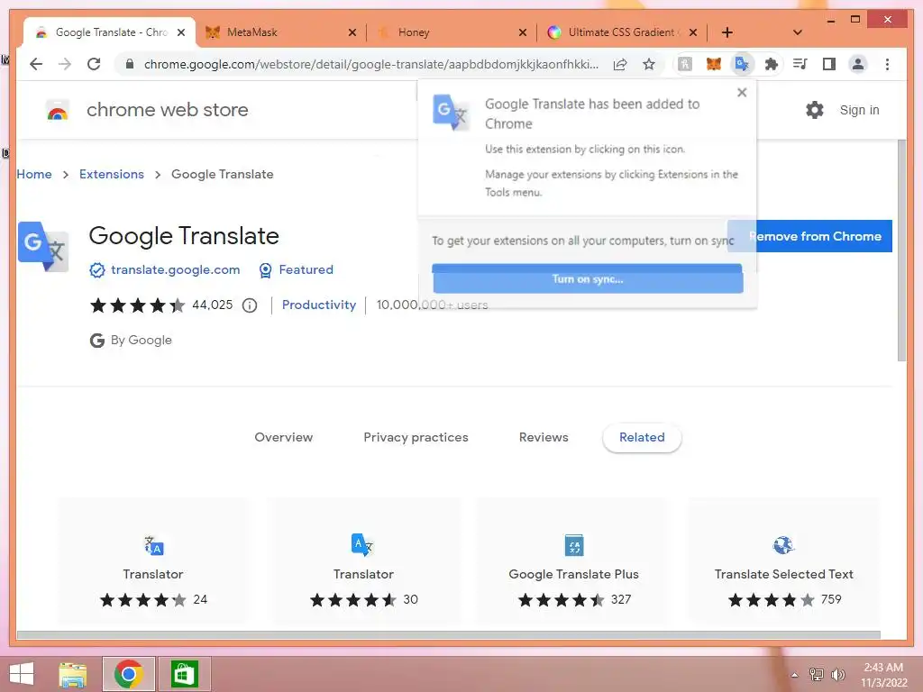The width and height of the screenshot is (923, 692).
Task: Toggle the side panel icon
Action: click(x=829, y=64)
